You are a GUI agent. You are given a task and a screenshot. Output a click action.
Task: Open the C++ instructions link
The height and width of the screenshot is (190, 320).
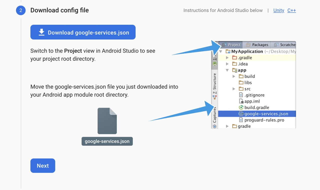click(x=291, y=10)
